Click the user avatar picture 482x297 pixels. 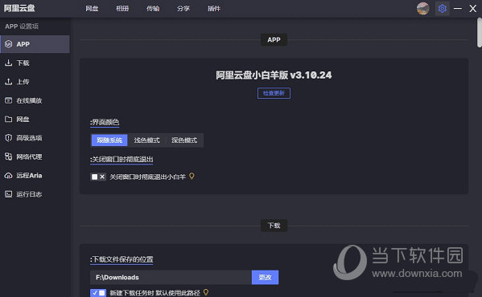click(423, 9)
